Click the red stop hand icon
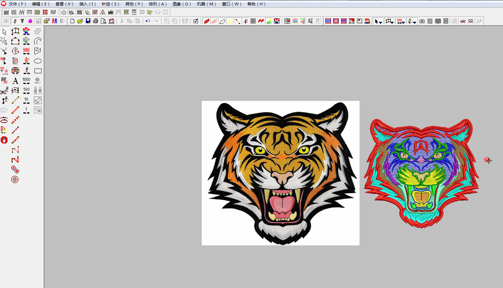 (x=4, y=140)
